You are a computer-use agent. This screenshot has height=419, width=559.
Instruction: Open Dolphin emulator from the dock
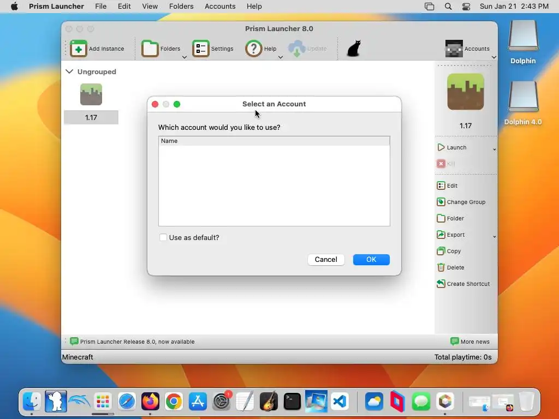pyautogui.click(x=79, y=402)
